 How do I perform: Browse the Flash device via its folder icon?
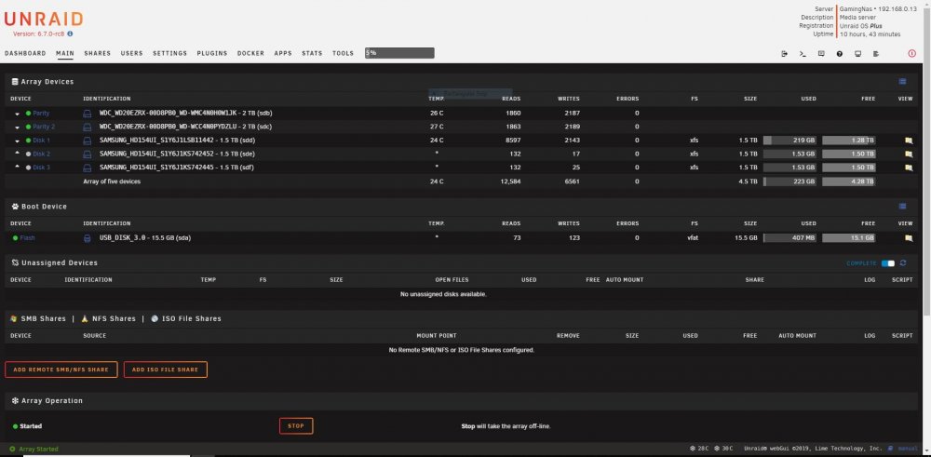[x=908, y=238]
